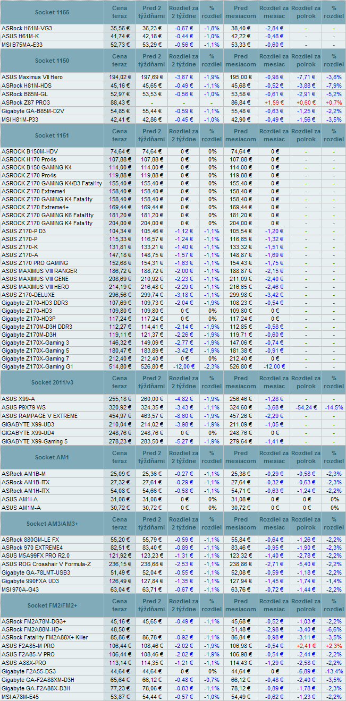Click the Socket 1150 section header
Screen dimensions: 346x701
52,61
